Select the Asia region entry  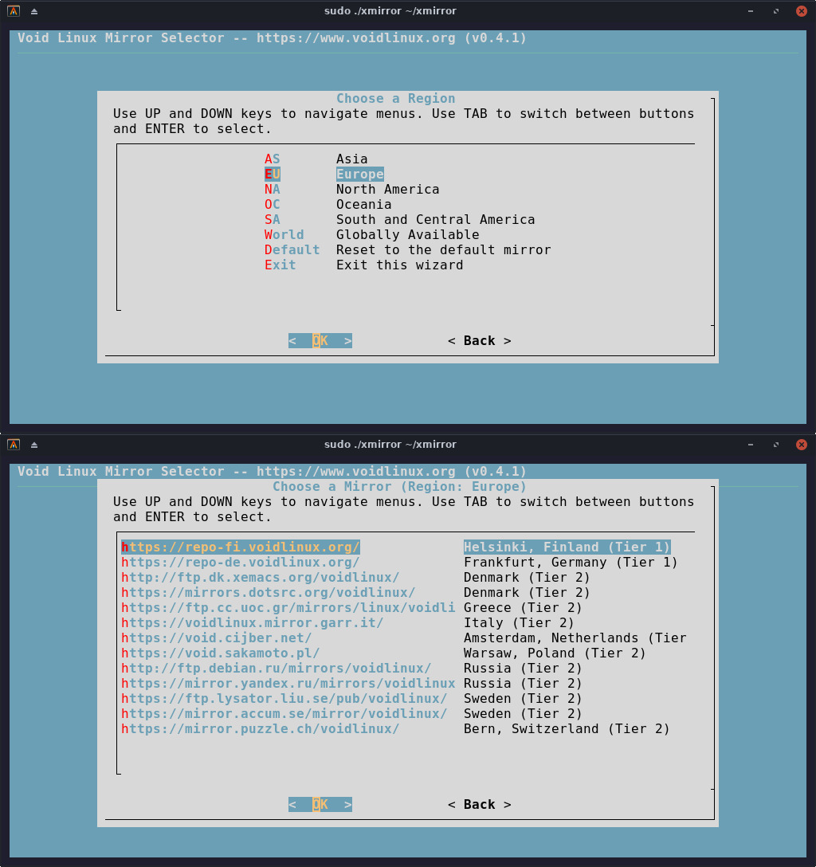pos(351,159)
